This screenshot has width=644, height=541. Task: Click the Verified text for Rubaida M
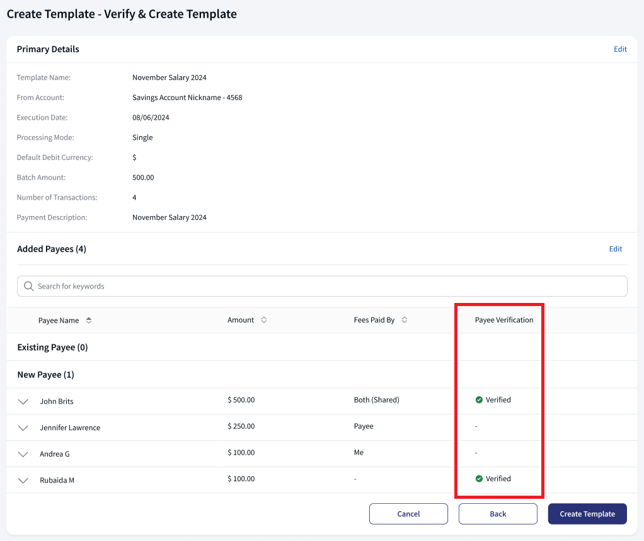[x=498, y=479]
